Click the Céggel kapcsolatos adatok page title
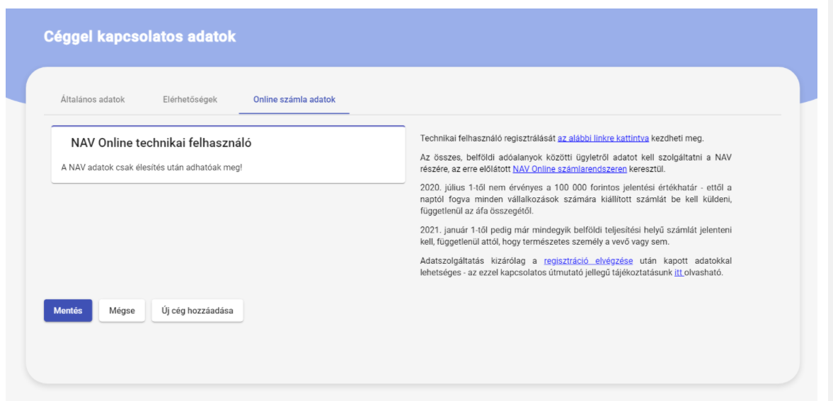The width and height of the screenshot is (833, 401). pyautogui.click(x=139, y=37)
